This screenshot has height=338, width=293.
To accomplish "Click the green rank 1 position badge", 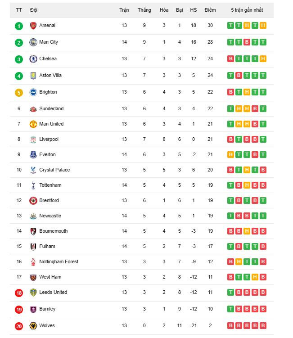I will (18, 26).
